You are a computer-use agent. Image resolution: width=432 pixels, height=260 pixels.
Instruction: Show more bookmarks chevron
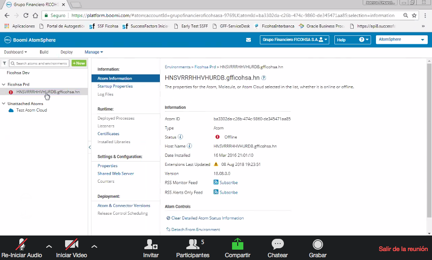click(423, 26)
